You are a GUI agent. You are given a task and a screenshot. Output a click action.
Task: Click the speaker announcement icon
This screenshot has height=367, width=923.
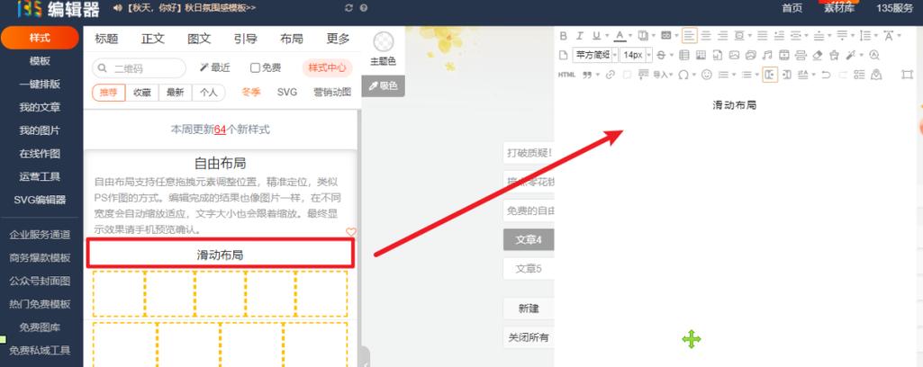117,7
